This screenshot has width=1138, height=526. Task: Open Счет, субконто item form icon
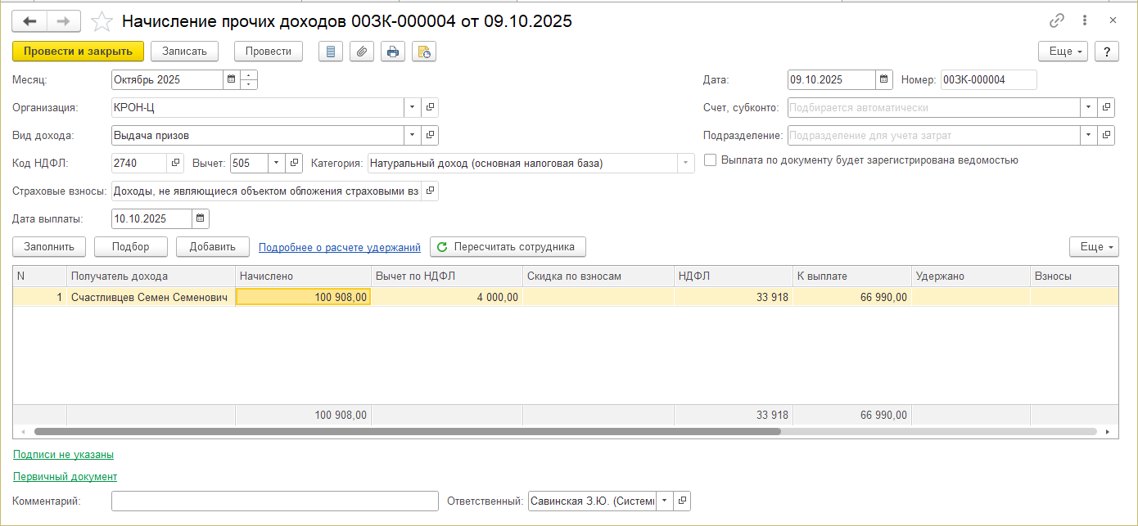[x=1106, y=108]
